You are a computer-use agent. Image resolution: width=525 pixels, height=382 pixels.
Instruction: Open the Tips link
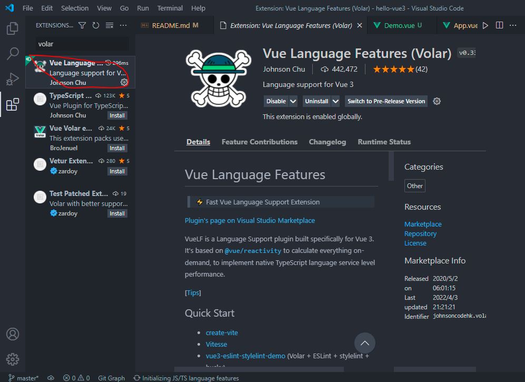pyautogui.click(x=193, y=292)
